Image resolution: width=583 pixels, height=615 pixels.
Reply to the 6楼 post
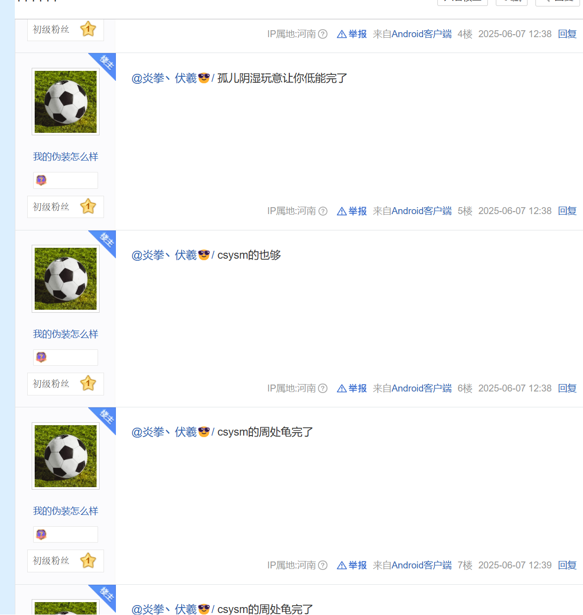[x=567, y=389]
